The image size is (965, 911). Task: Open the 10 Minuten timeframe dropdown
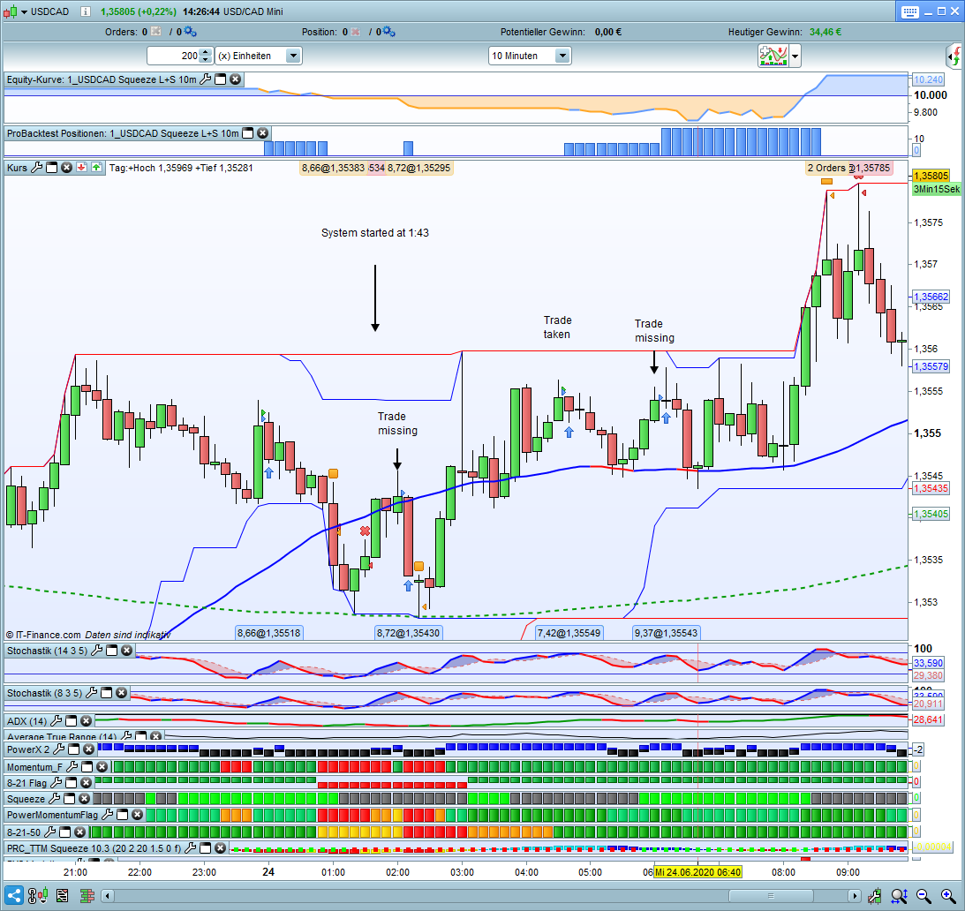click(562, 56)
